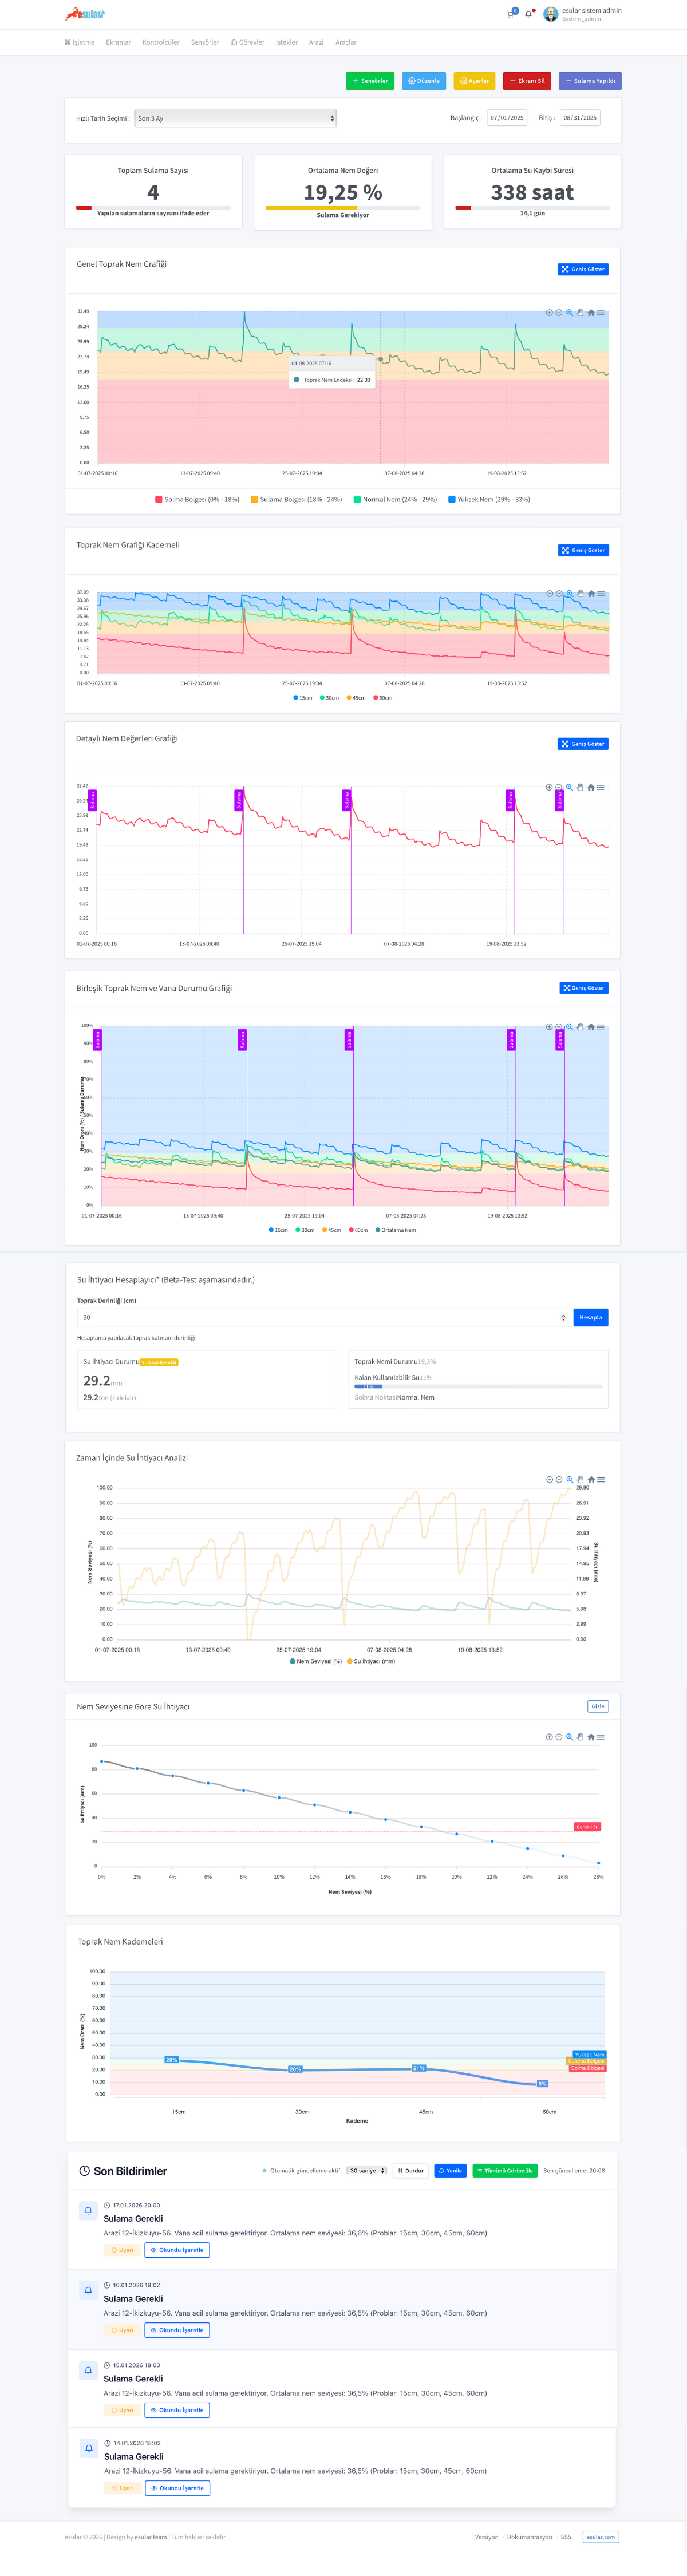Viewport: 687px width, 2576px height.
Task: Open the Sensörler menu in navigation bar
Action: [x=205, y=42]
